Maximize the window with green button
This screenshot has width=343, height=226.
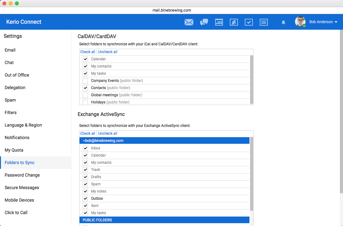pyautogui.click(x=17, y=3)
